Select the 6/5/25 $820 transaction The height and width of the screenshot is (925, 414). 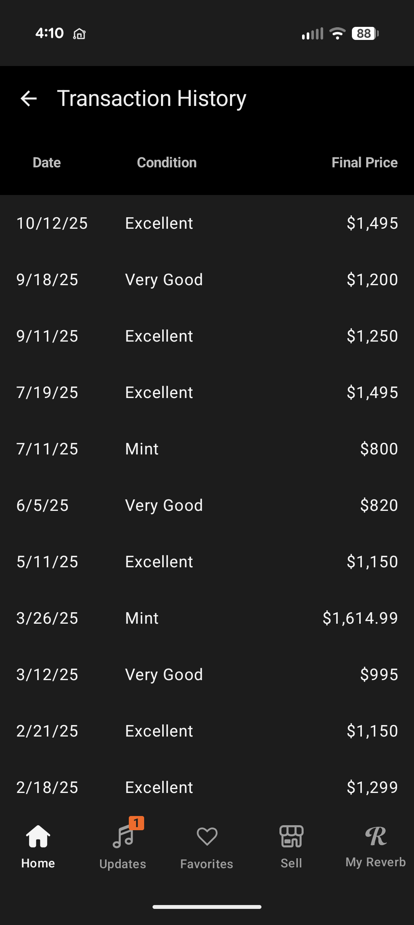coord(207,505)
